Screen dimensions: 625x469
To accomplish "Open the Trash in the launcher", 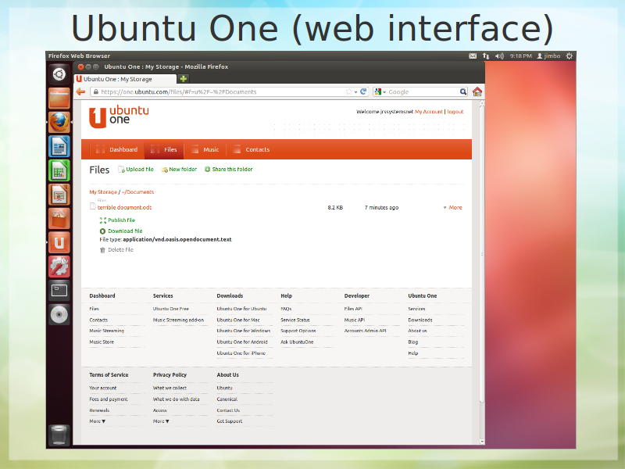I will (x=59, y=435).
